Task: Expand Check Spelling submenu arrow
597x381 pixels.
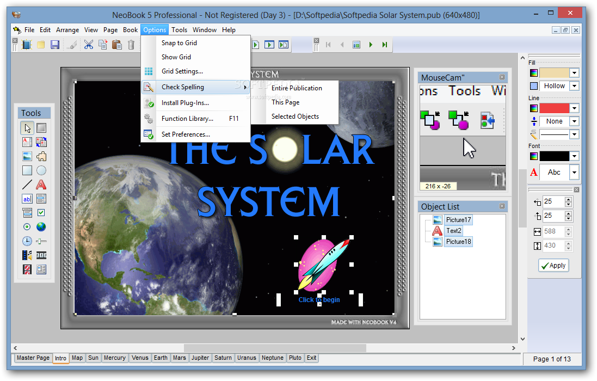Action: coord(245,87)
